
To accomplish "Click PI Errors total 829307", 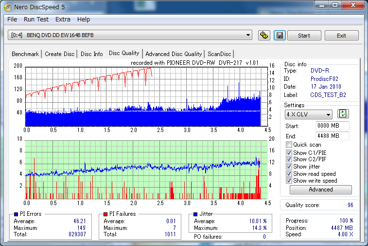I will [x=77, y=234].
